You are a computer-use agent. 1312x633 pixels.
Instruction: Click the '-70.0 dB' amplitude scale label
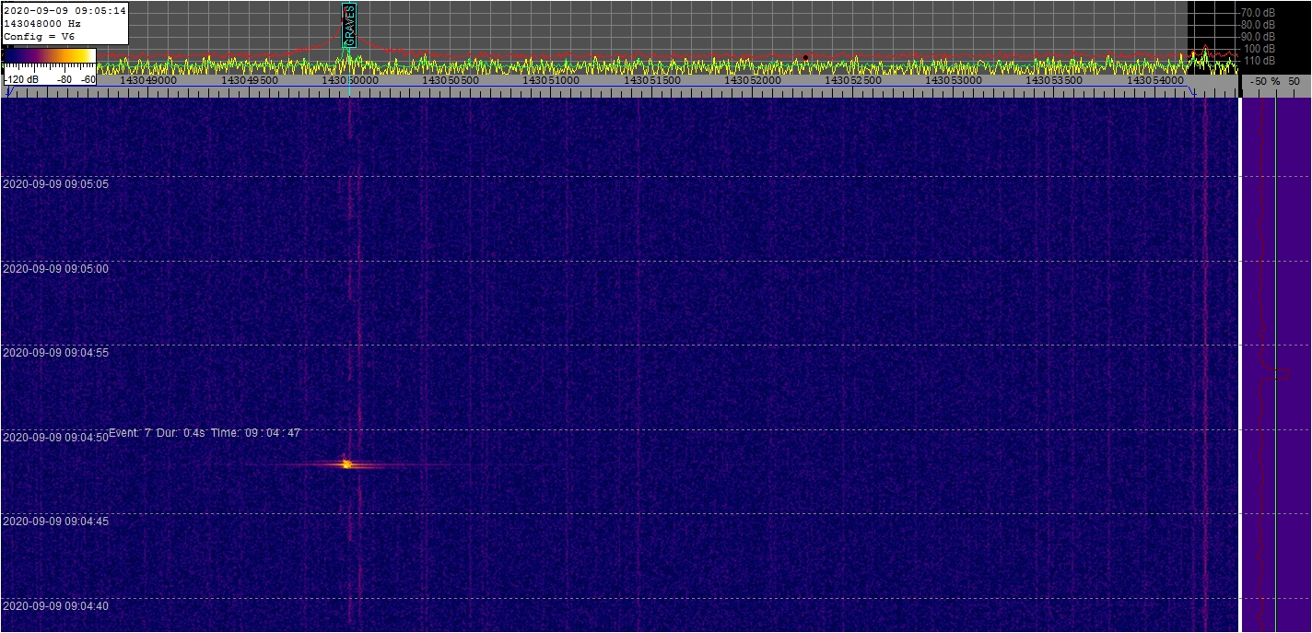point(1258,12)
